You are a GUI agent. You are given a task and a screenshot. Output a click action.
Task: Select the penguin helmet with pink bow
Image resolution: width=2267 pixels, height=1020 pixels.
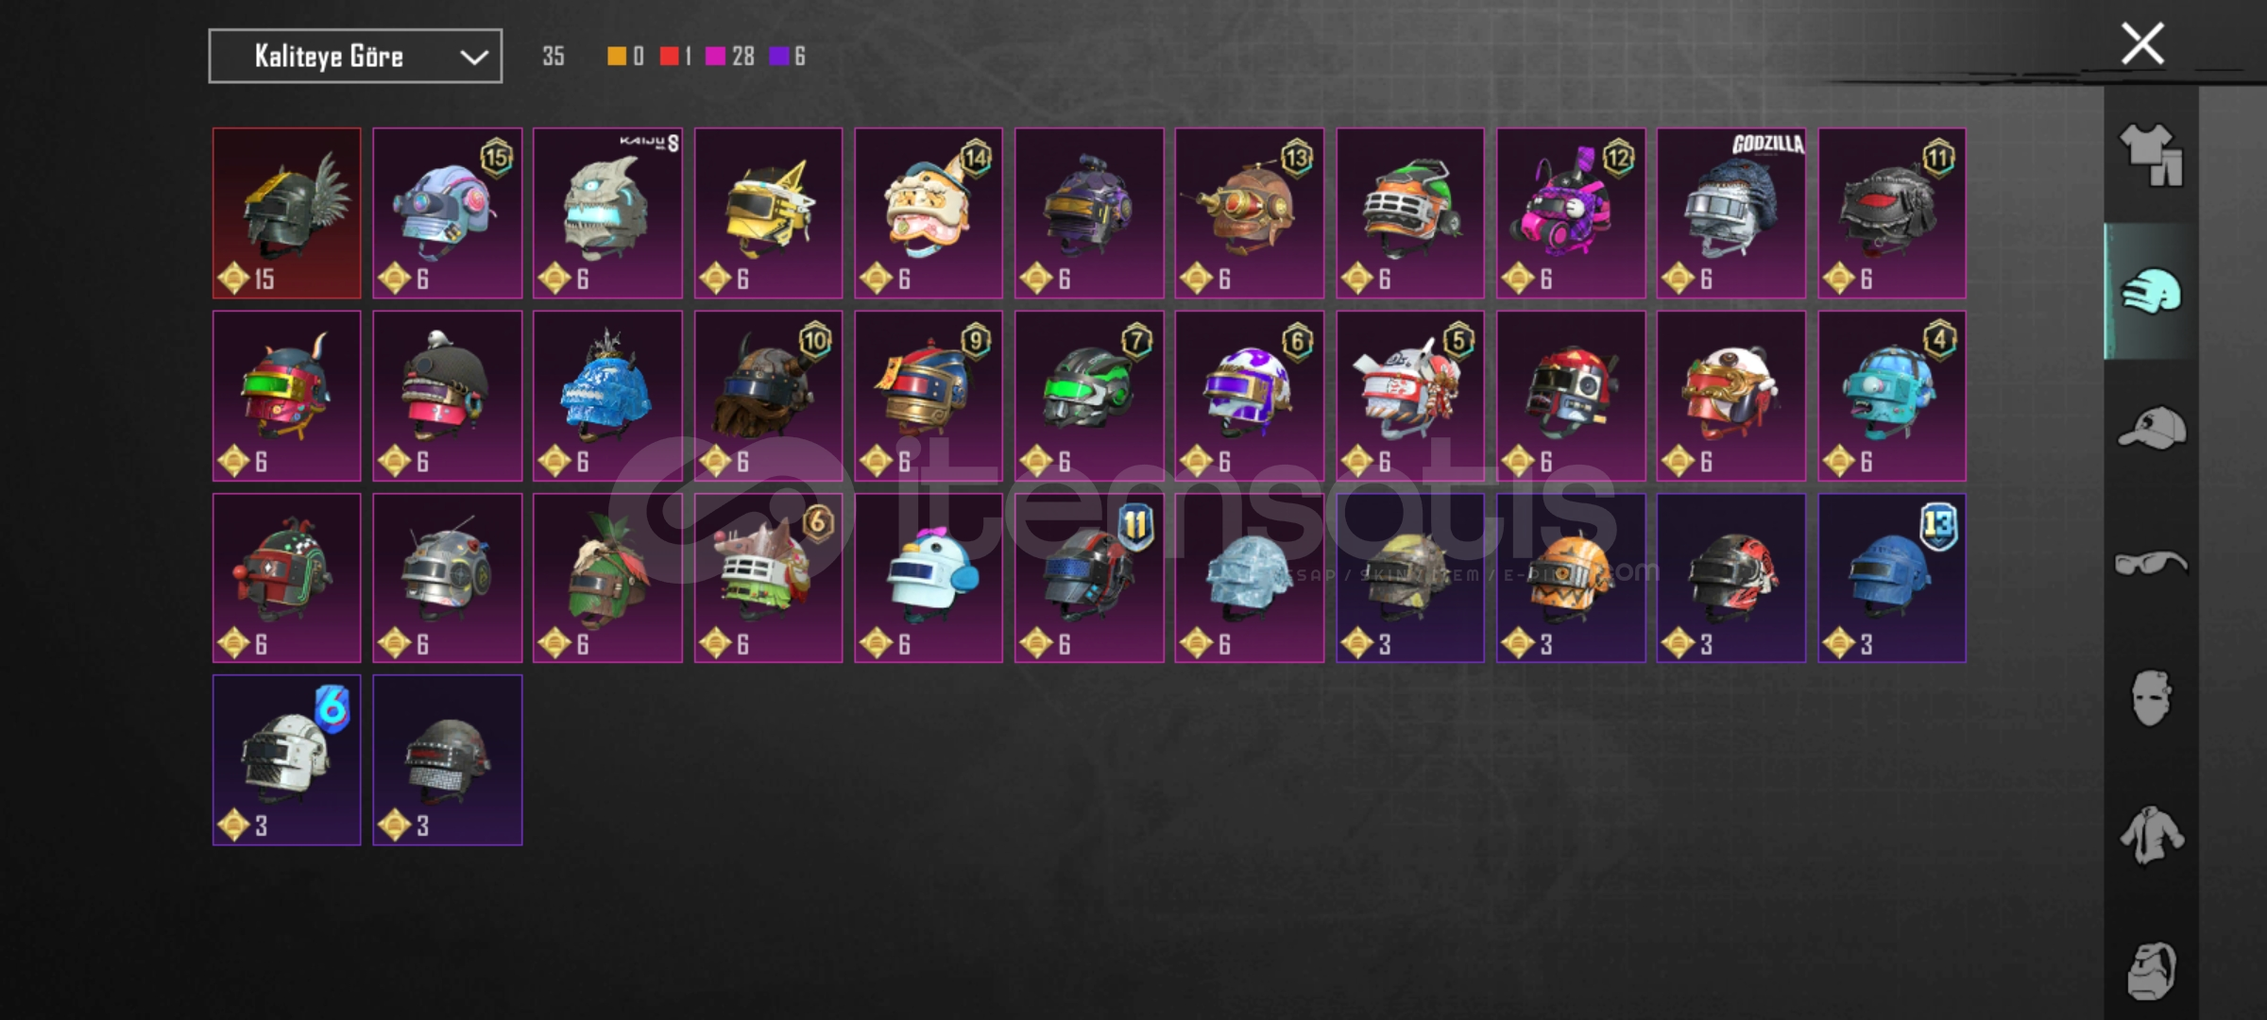click(929, 578)
